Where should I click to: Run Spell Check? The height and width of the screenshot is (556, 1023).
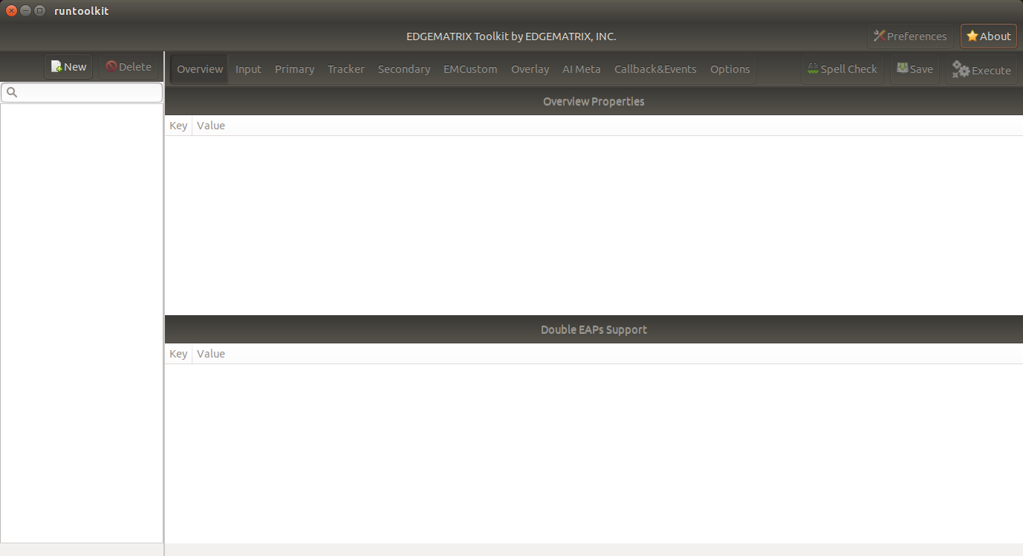click(x=842, y=69)
